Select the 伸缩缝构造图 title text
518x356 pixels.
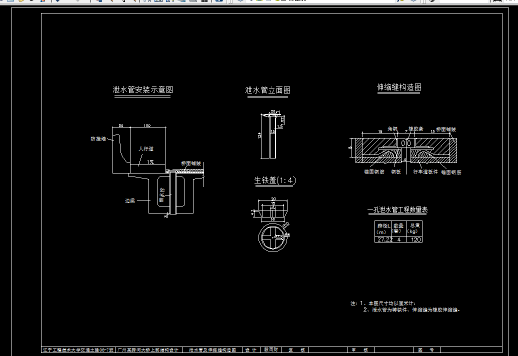399,87
